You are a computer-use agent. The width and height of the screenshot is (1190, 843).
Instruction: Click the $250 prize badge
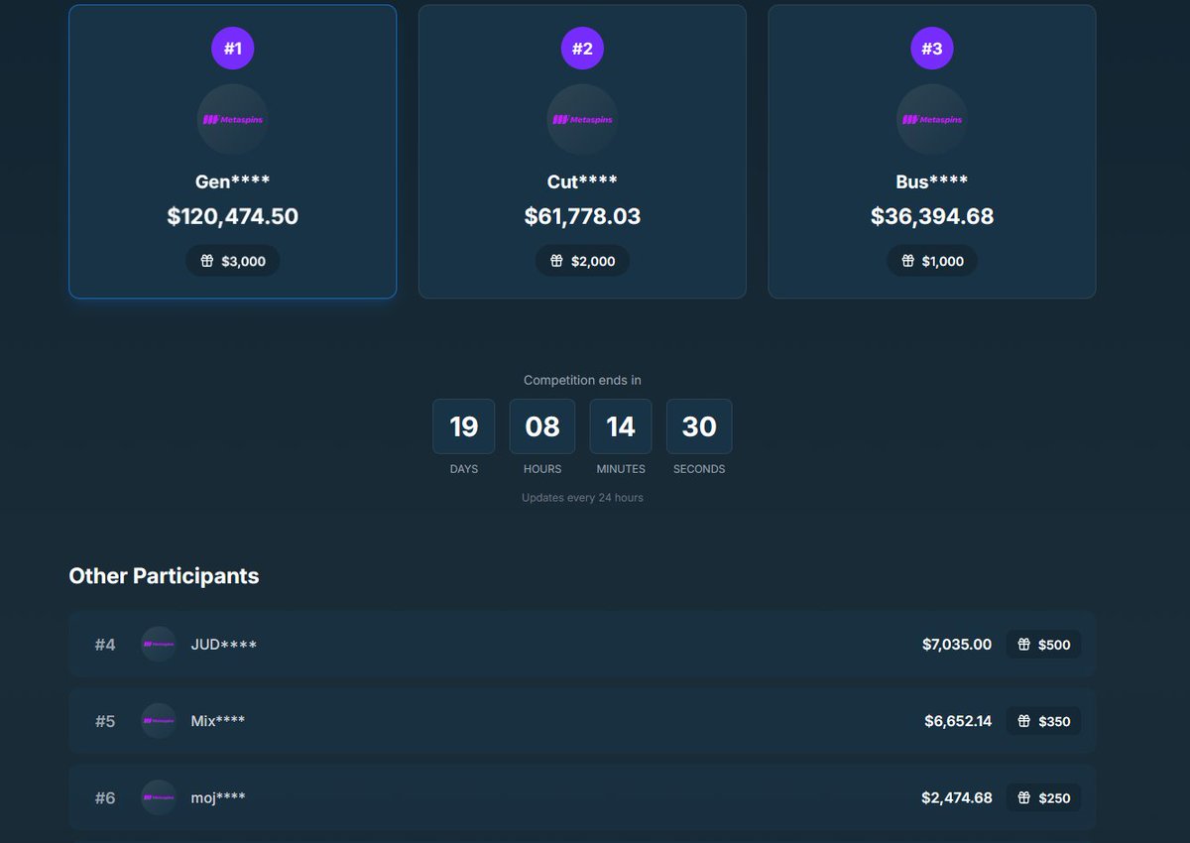click(1043, 797)
